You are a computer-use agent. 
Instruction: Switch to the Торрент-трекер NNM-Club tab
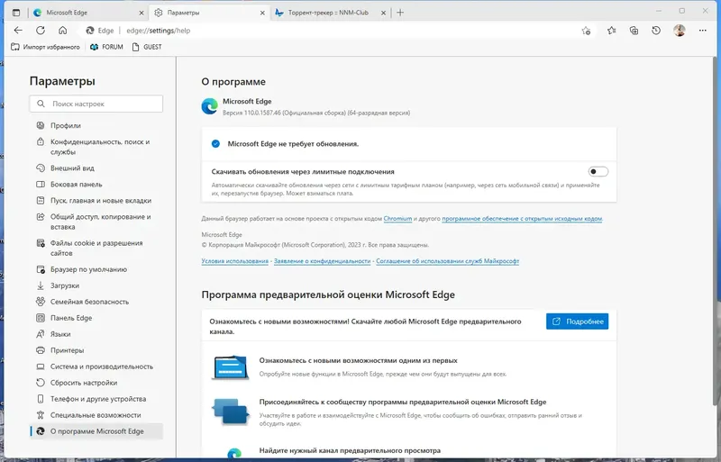[330, 13]
